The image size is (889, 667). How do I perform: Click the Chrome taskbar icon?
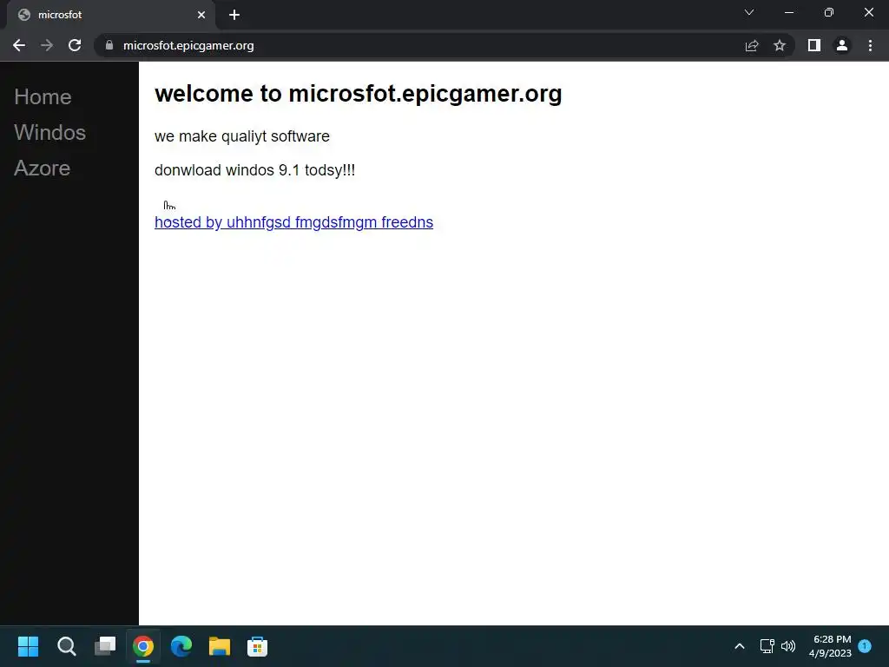click(143, 646)
